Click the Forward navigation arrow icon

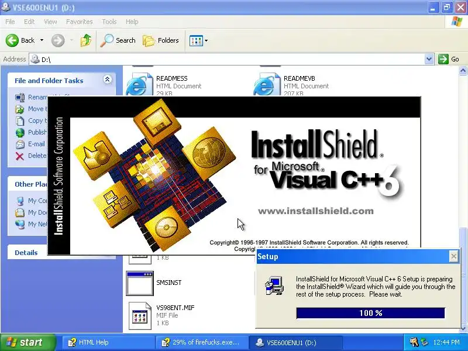[58, 40]
